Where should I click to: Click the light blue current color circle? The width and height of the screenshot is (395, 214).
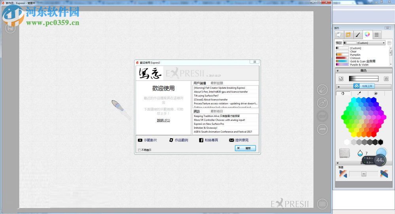(381, 152)
